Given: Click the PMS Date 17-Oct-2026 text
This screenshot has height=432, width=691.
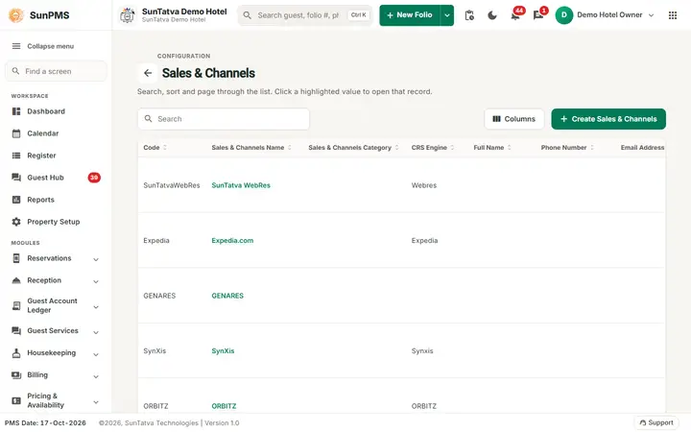Looking at the screenshot, I should [x=45, y=422].
